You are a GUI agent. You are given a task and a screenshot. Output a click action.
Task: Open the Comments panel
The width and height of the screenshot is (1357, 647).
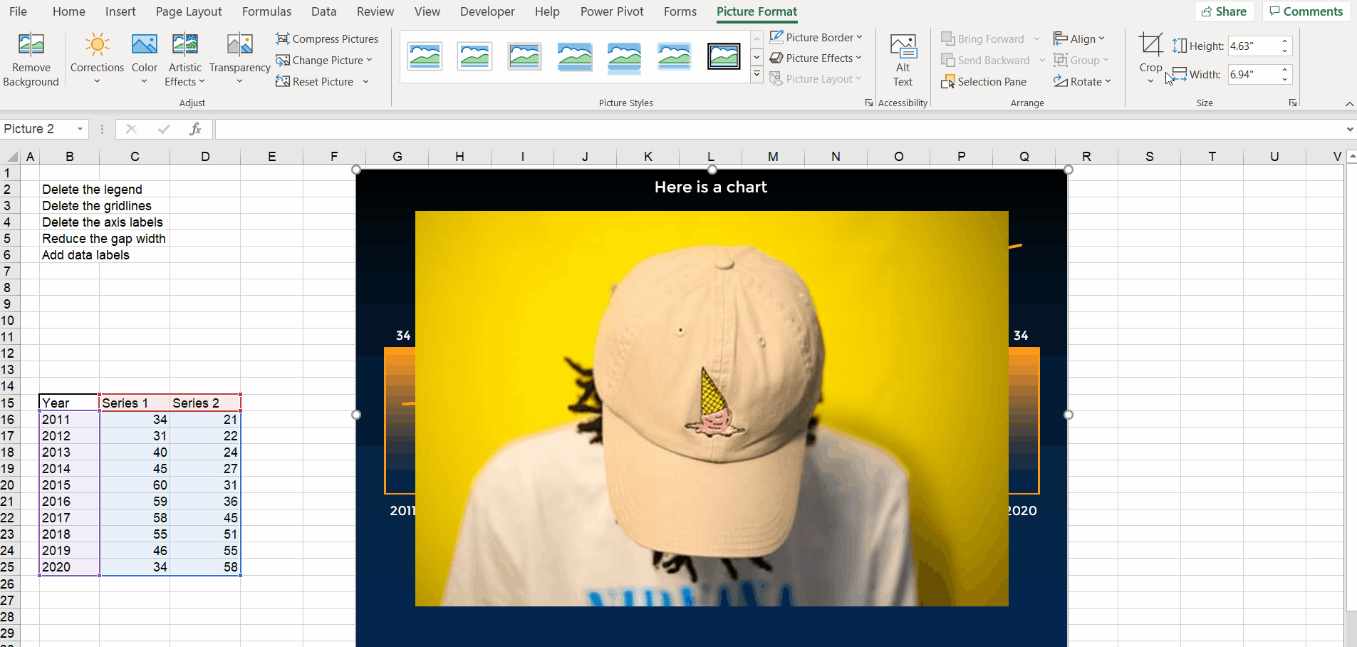(1306, 11)
